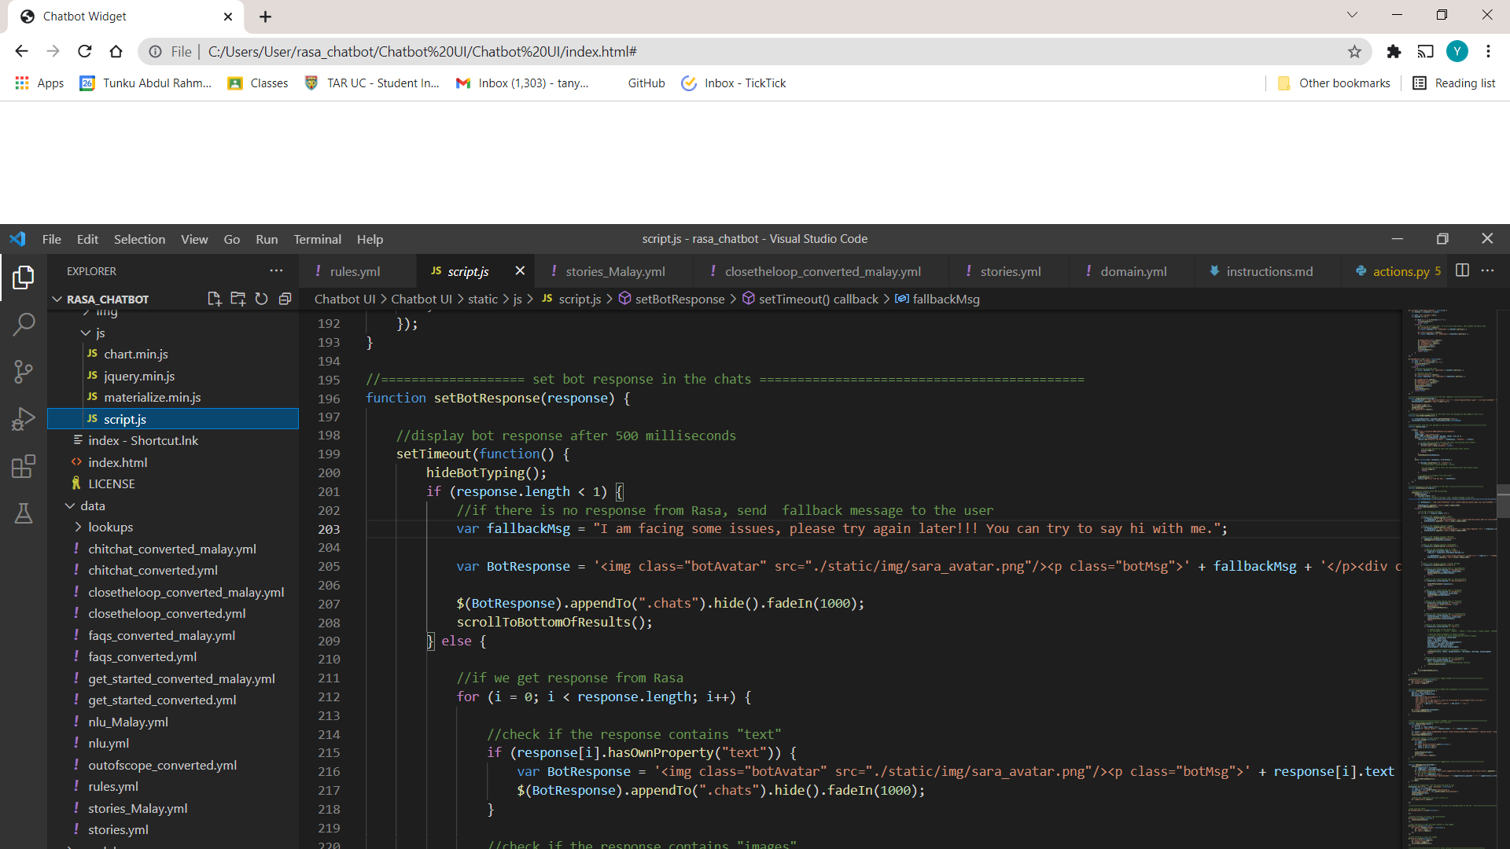Open the Search view in activity bar
This screenshot has height=849, width=1510.
tap(24, 324)
